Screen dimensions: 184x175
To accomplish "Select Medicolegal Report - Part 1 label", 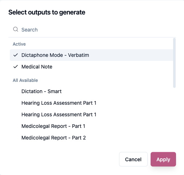I will pos(53,126).
